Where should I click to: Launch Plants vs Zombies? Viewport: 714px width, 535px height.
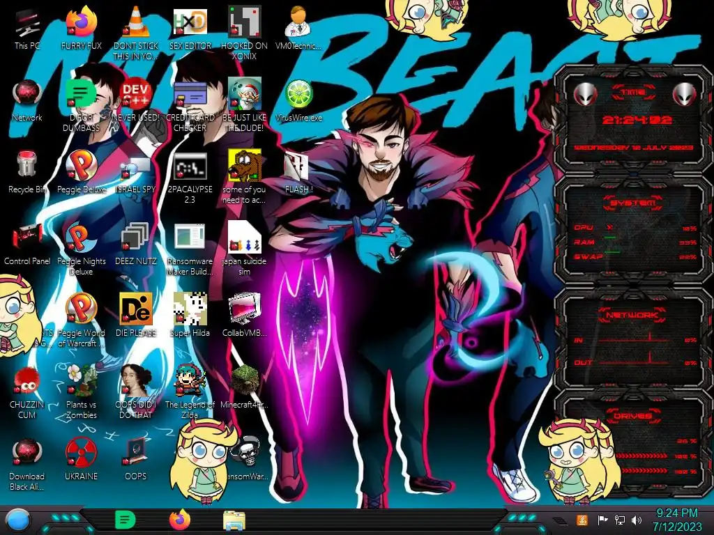tap(82, 392)
